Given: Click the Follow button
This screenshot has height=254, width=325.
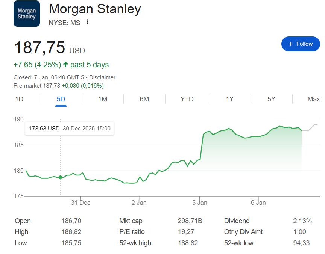Looking at the screenshot, I should 300,44.
